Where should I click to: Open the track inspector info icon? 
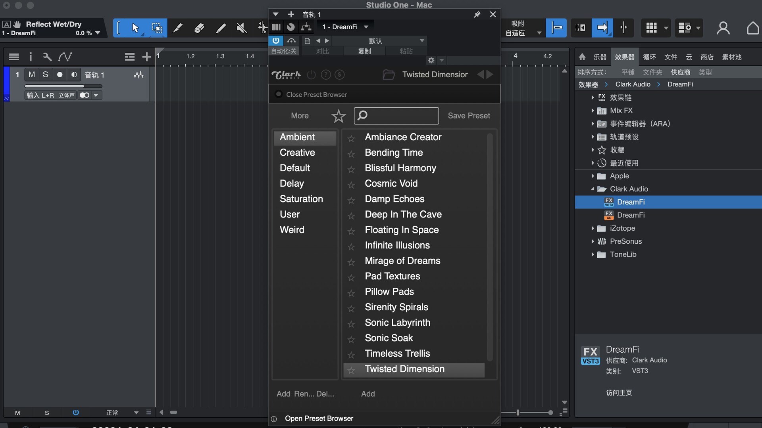31,57
